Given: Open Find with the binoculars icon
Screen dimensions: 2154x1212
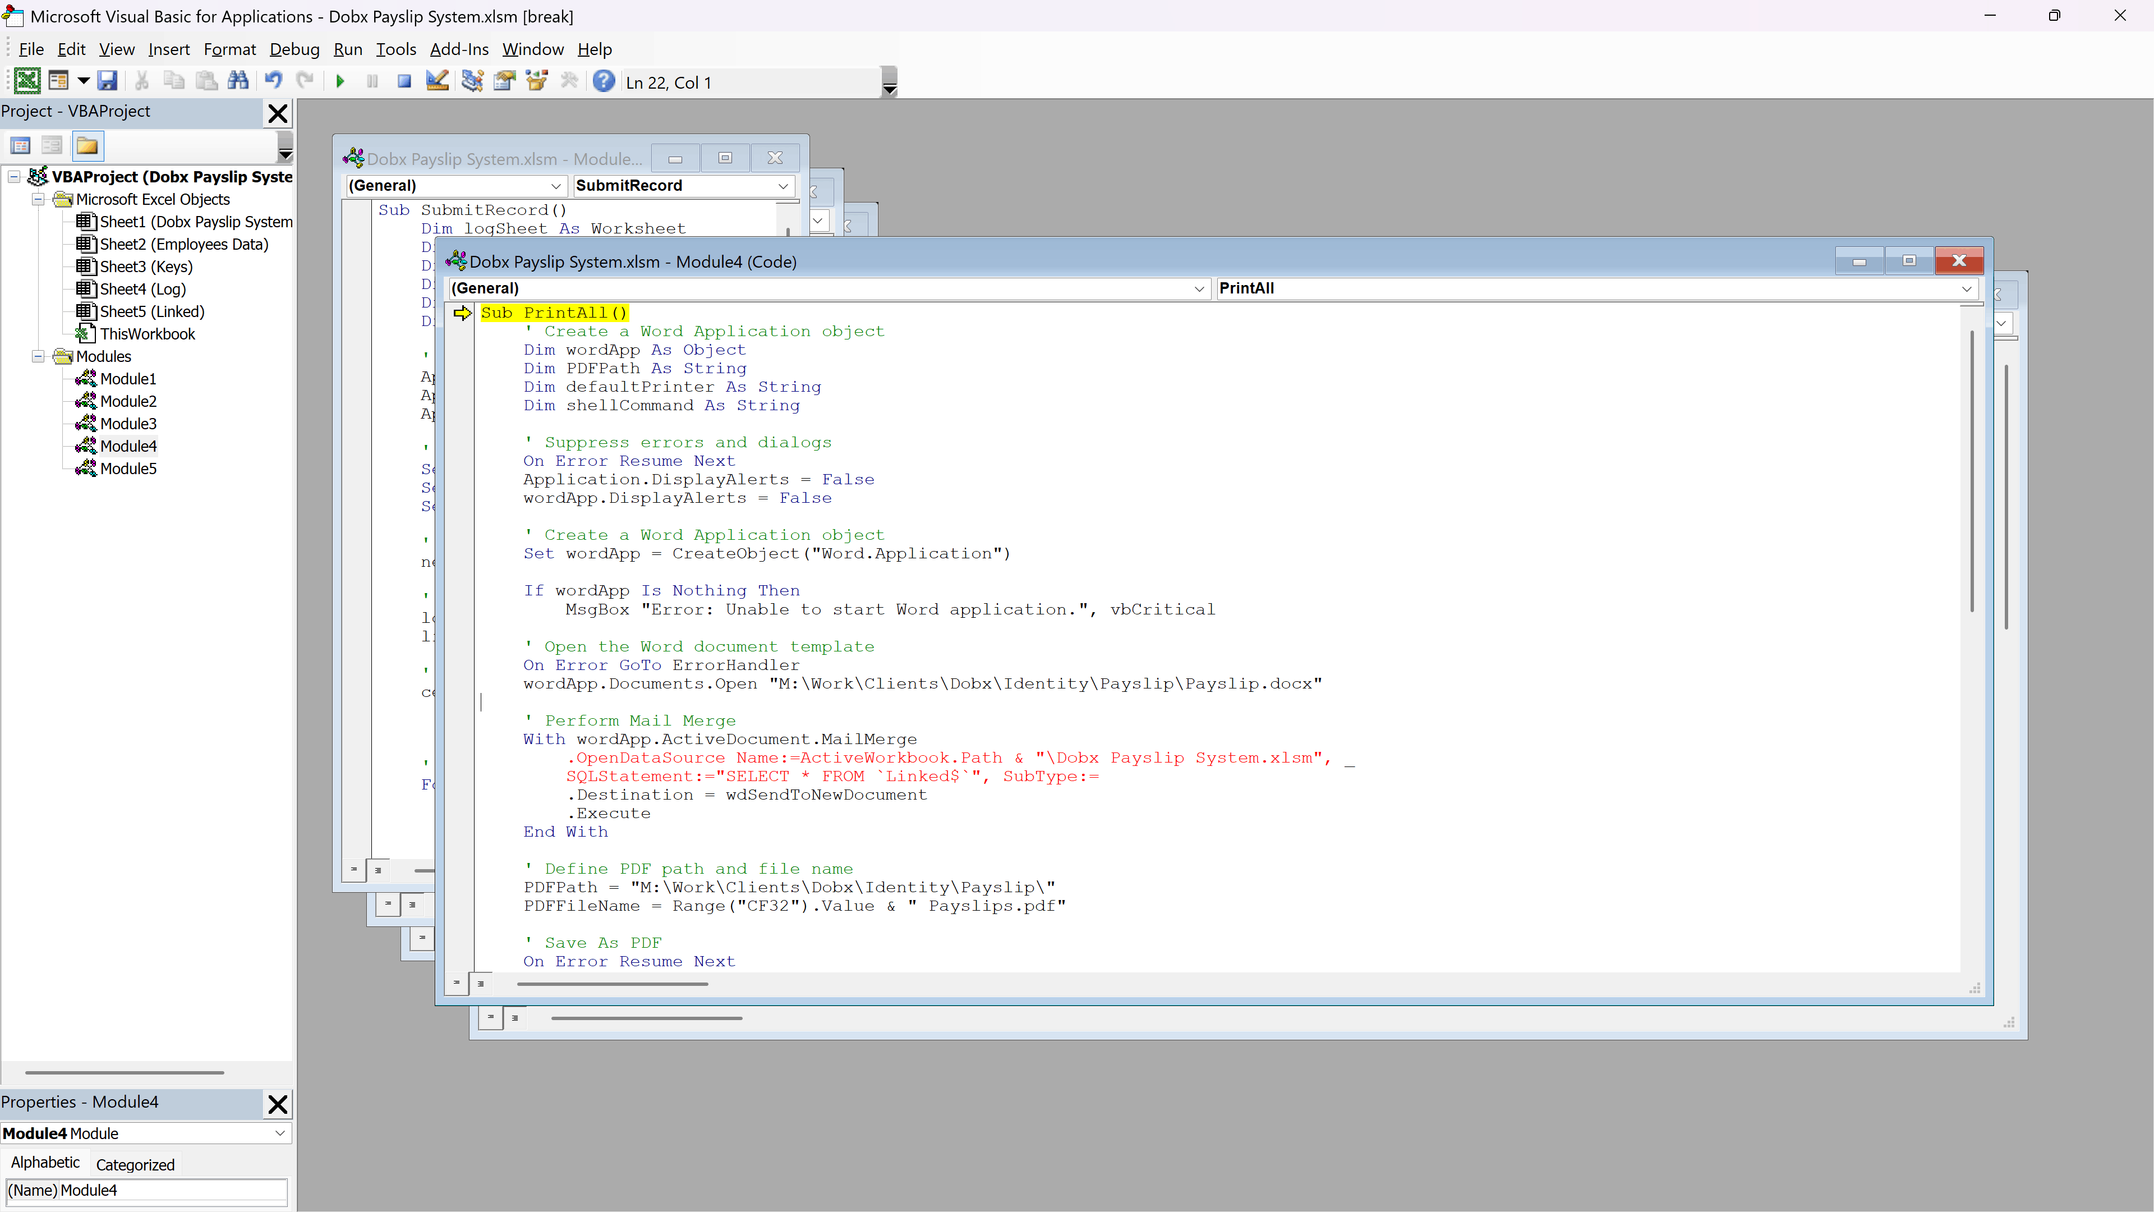Looking at the screenshot, I should click(x=238, y=81).
